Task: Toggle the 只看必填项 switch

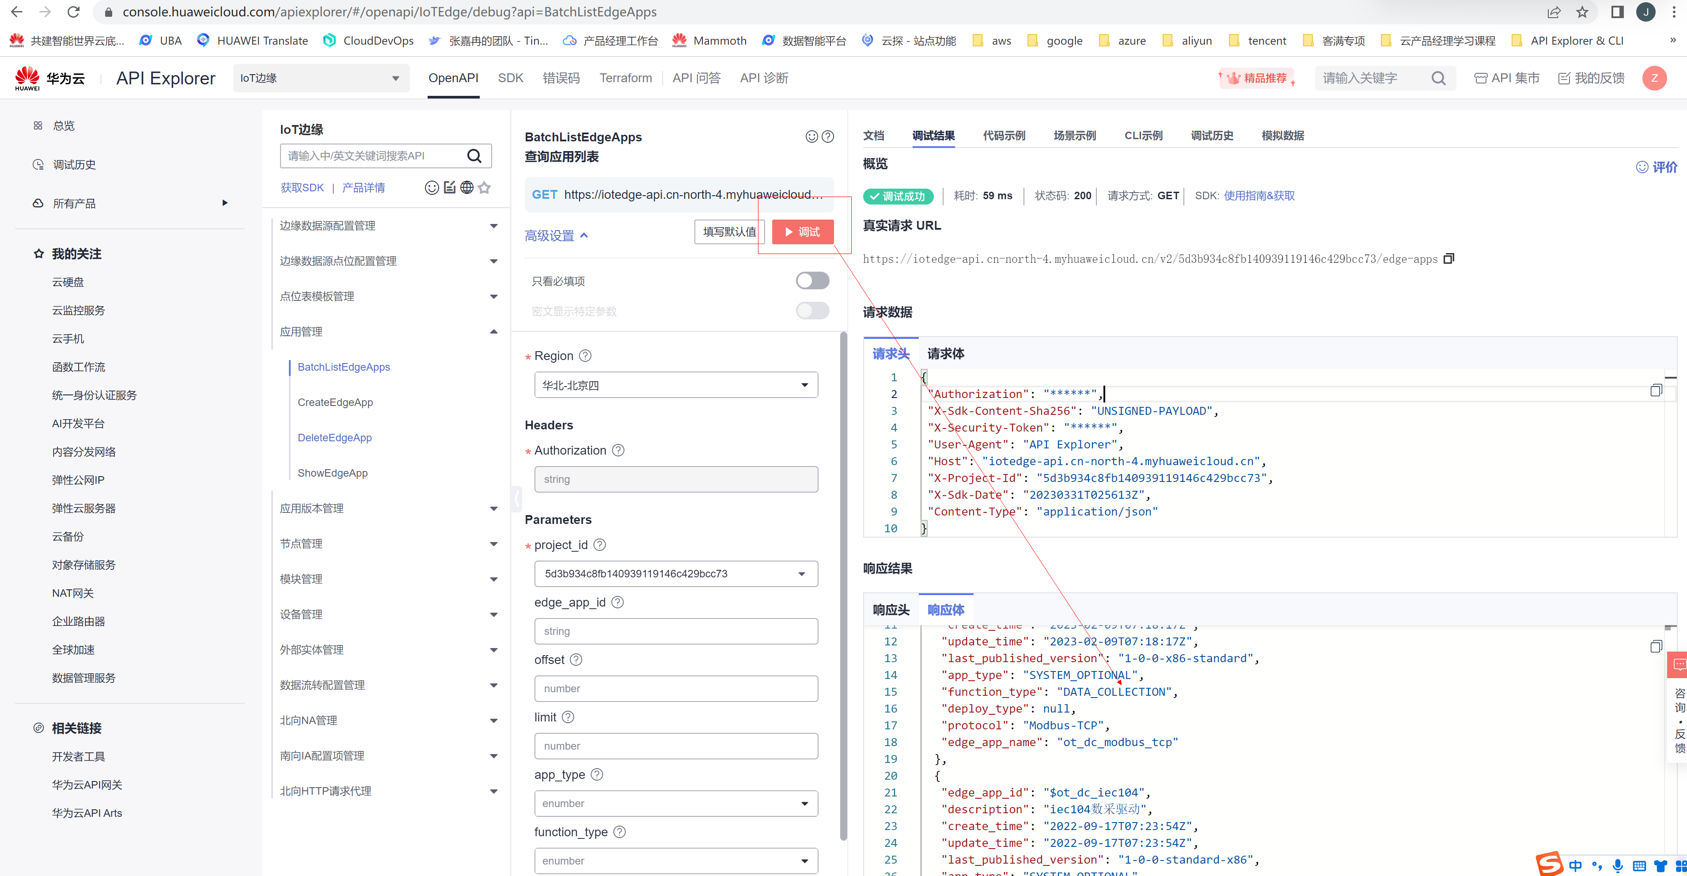Action: pos(812,281)
